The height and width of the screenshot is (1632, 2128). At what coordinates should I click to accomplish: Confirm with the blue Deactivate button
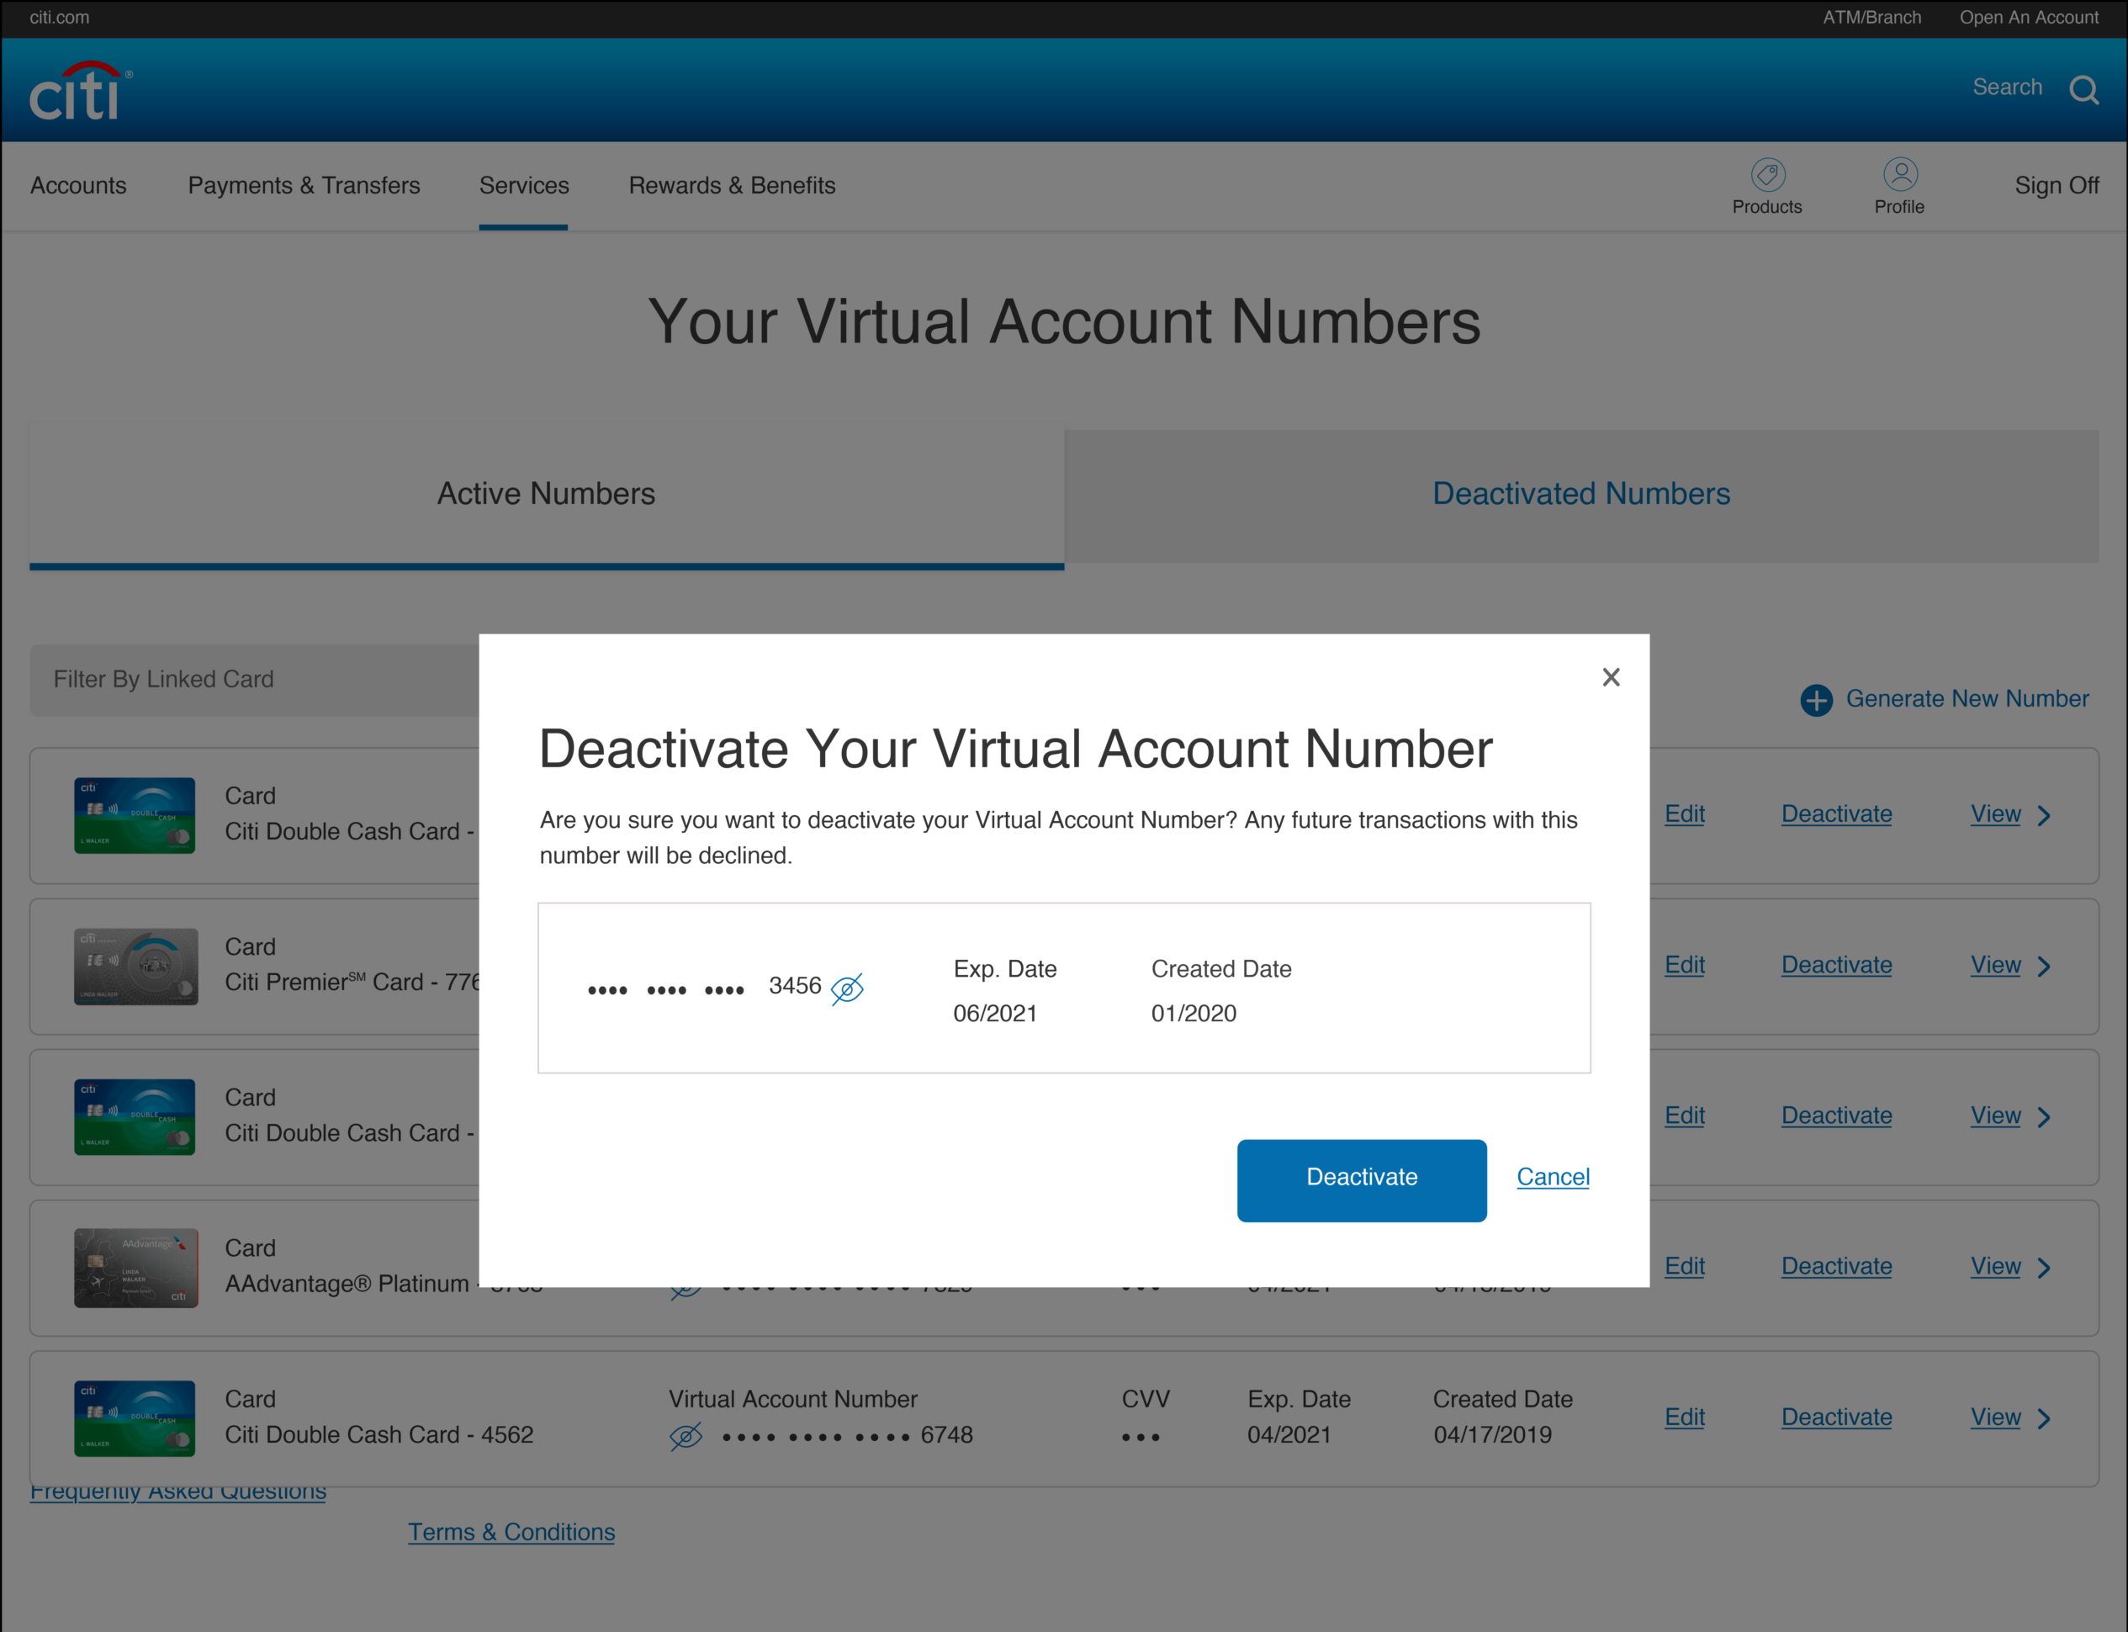[1361, 1179]
